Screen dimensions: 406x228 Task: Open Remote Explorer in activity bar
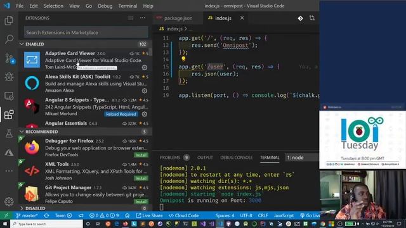click(x=9, y=96)
